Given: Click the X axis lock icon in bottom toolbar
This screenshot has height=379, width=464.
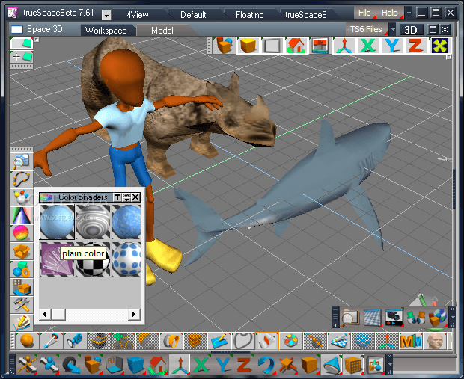Looking at the screenshot, I should pyautogui.click(x=201, y=365).
